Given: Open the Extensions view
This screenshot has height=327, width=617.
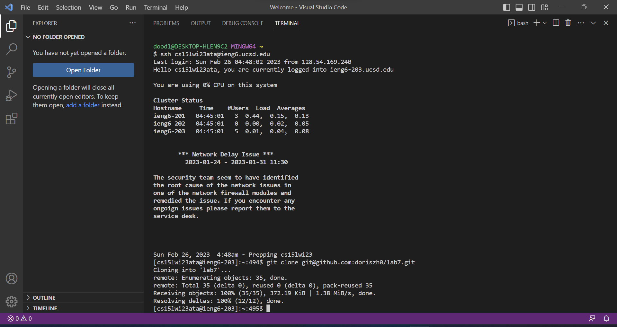Looking at the screenshot, I should (x=12, y=119).
